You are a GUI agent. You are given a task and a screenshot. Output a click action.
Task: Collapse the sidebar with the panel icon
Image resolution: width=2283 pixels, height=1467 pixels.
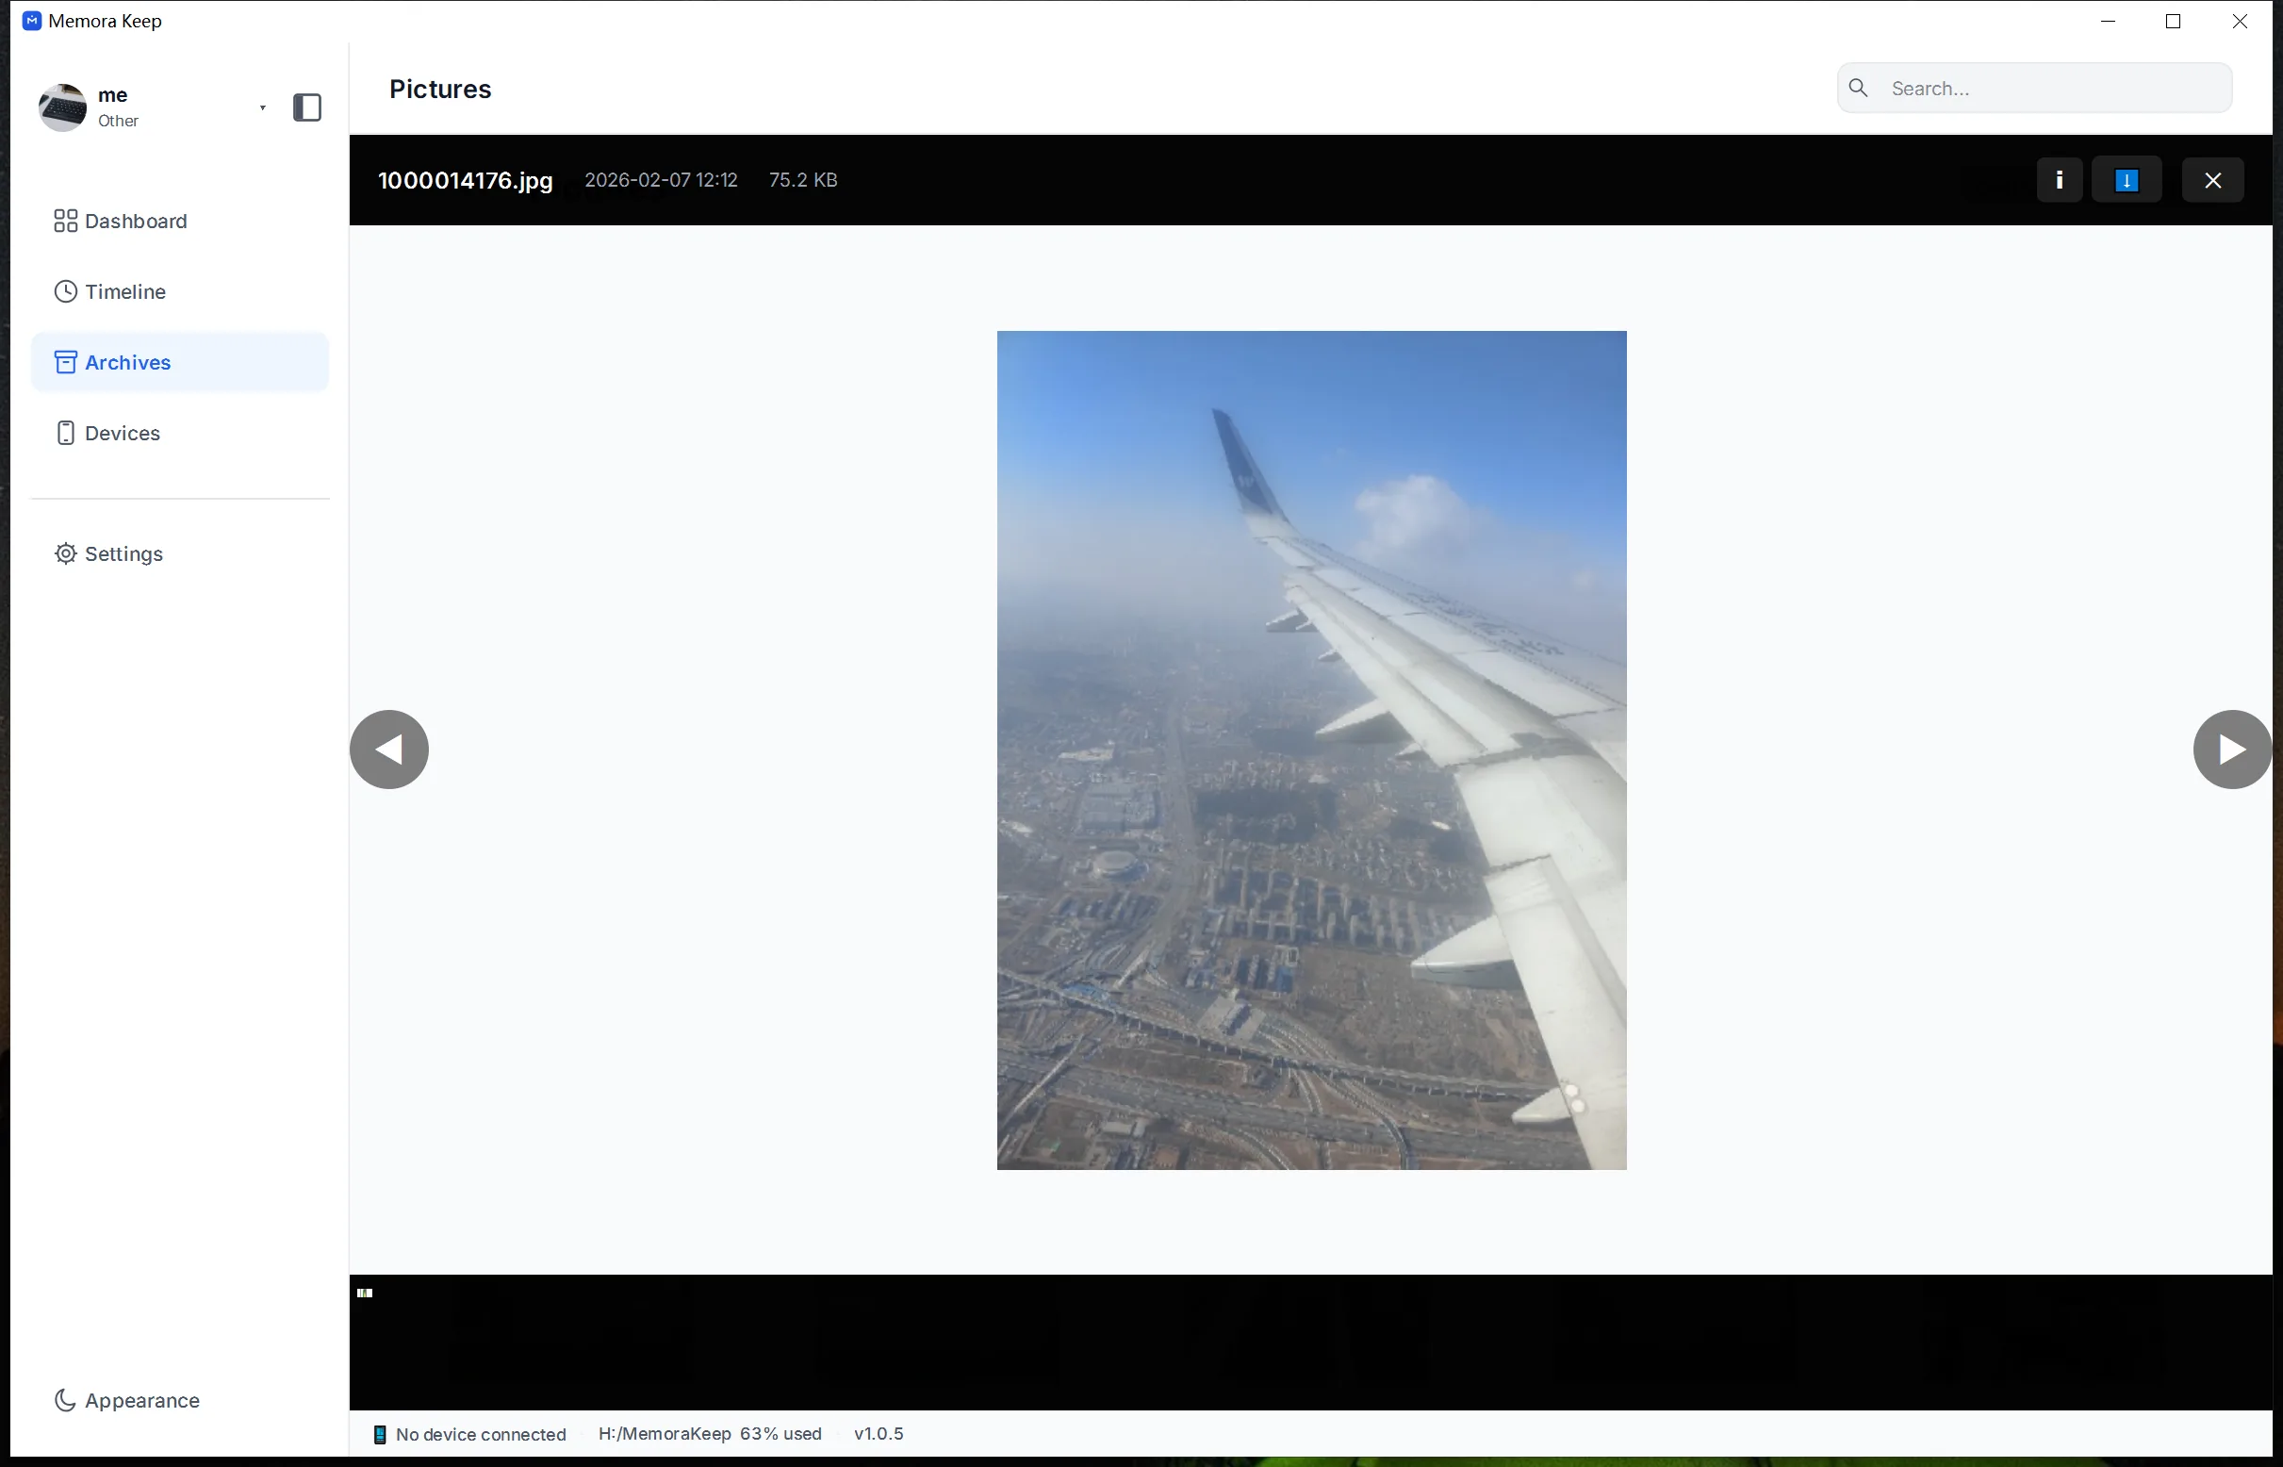(x=306, y=107)
